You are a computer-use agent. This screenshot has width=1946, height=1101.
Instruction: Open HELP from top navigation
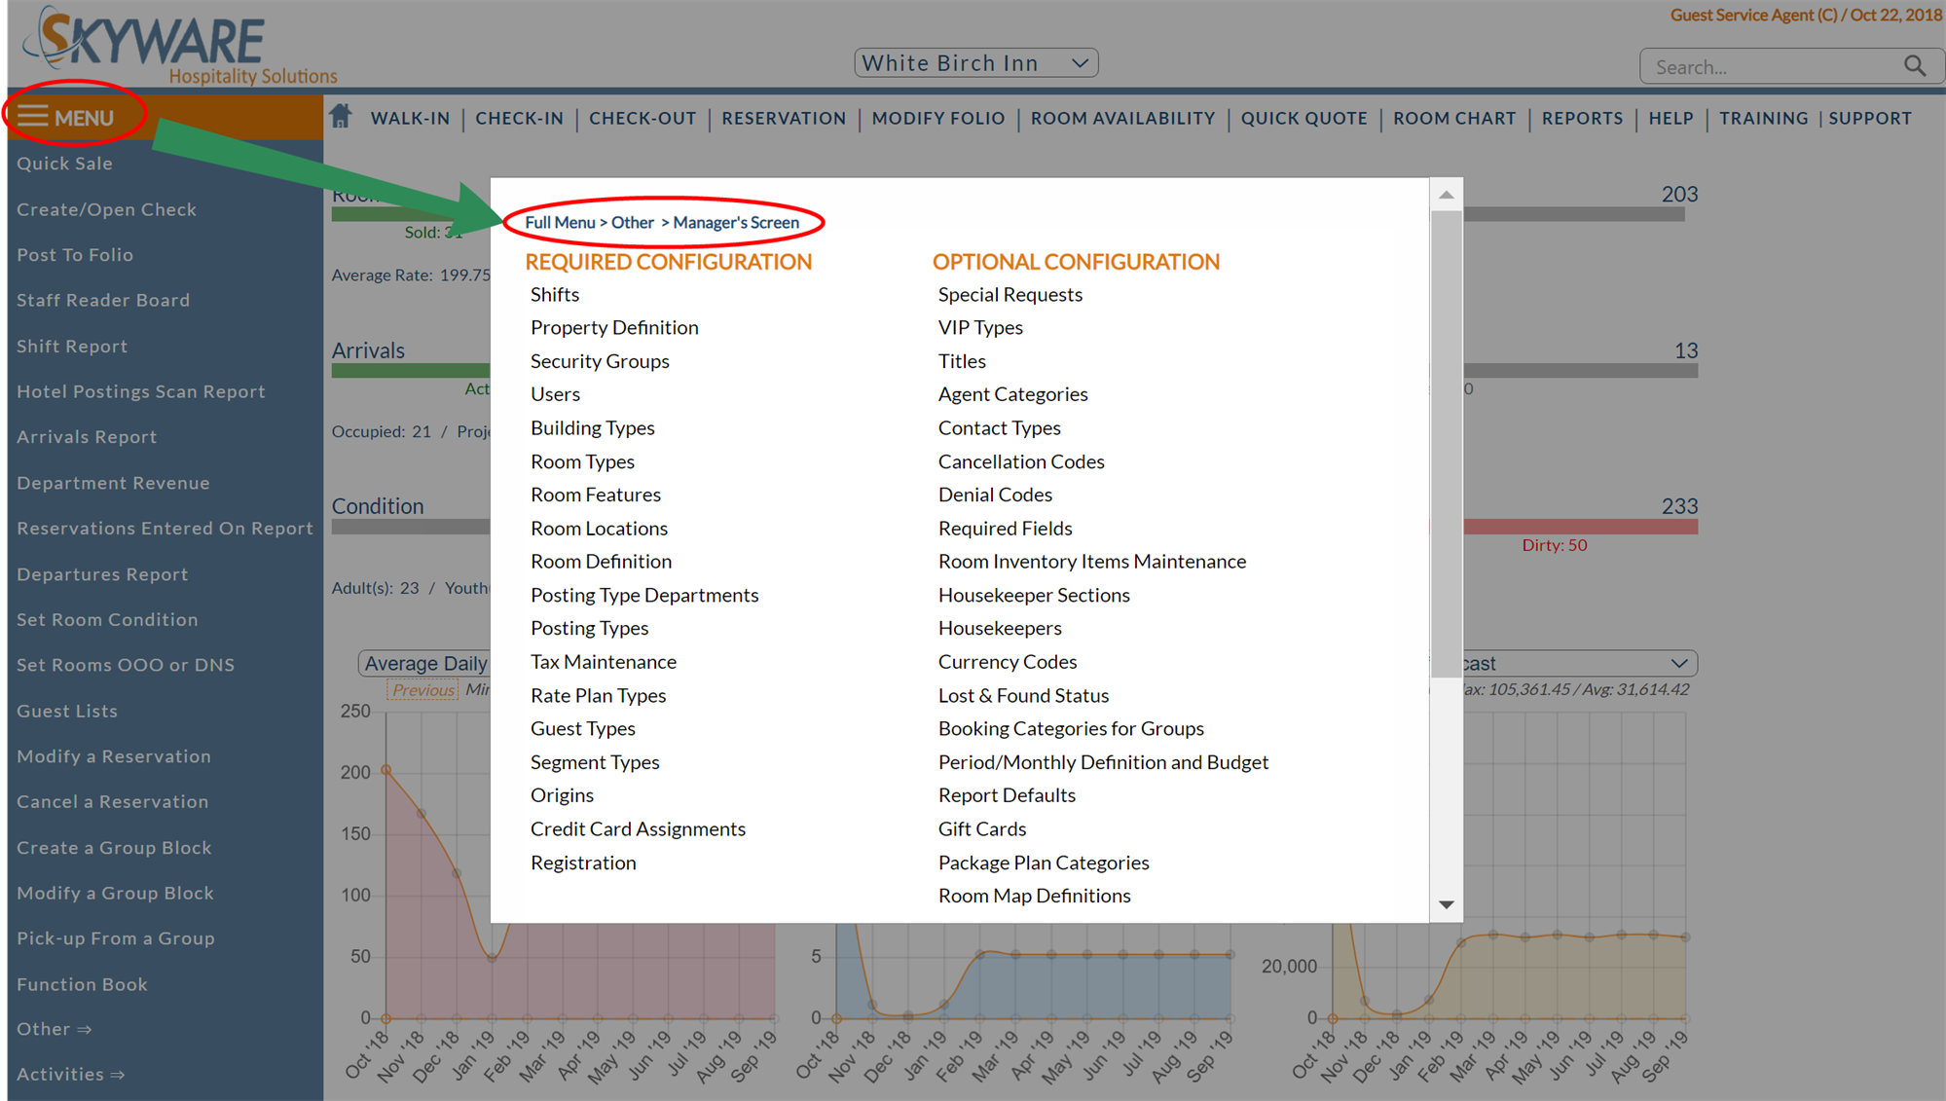(x=1671, y=118)
